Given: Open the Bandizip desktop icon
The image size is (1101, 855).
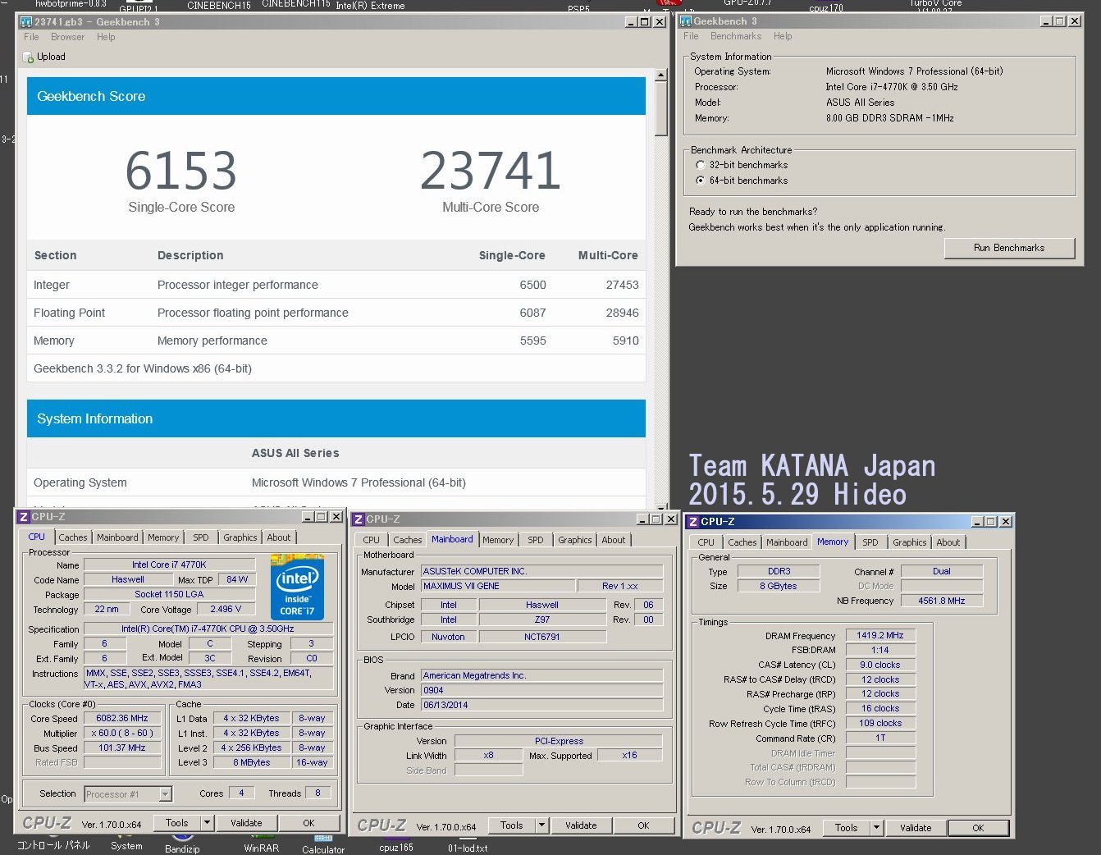Looking at the screenshot, I should [x=182, y=844].
